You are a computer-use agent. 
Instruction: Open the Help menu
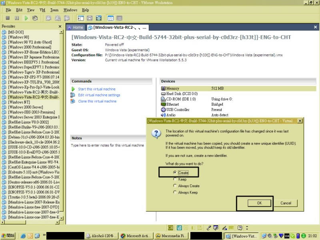86,10
